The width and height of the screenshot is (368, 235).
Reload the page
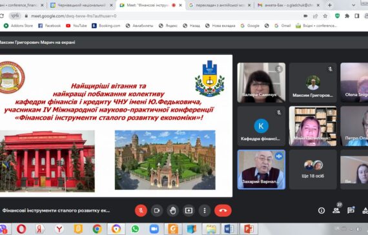[x=2, y=16]
